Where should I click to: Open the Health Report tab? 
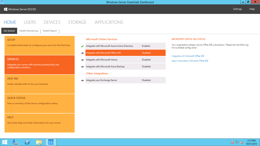coord(50,31)
